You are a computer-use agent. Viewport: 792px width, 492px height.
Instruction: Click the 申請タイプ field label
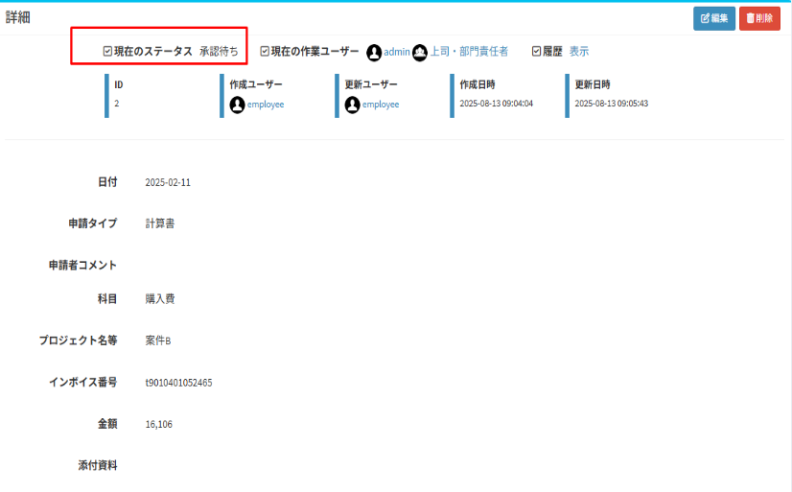[x=93, y=223]
